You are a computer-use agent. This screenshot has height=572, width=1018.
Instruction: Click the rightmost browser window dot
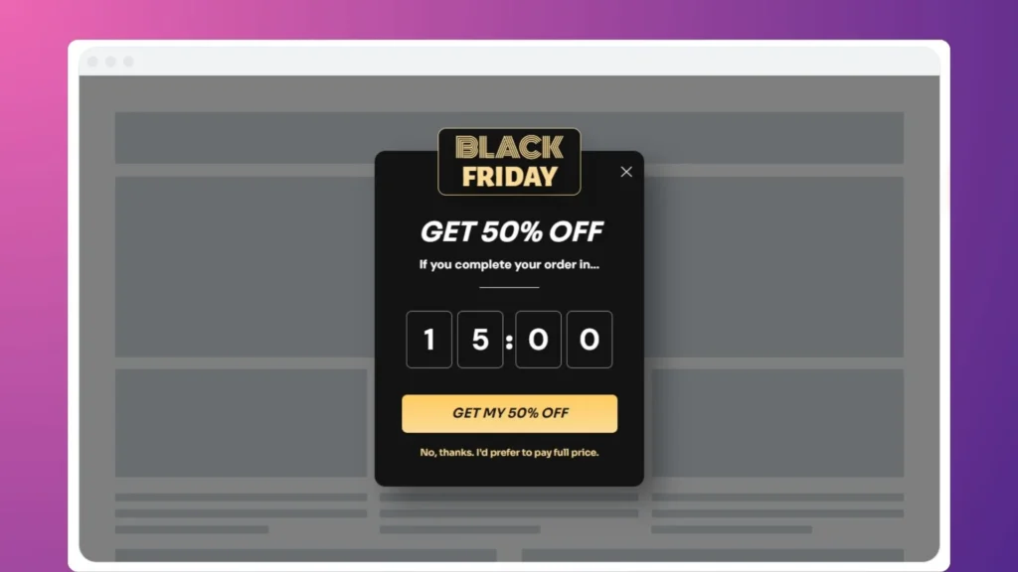point(126,61)
